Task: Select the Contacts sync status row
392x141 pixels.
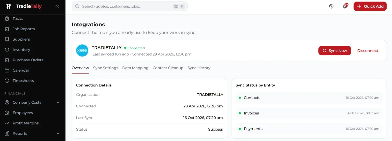Action: point(309,98)
